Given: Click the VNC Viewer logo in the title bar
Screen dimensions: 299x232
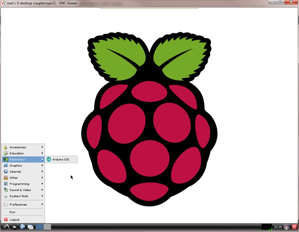Looking at the screenshot, I should tap(3, 3).
